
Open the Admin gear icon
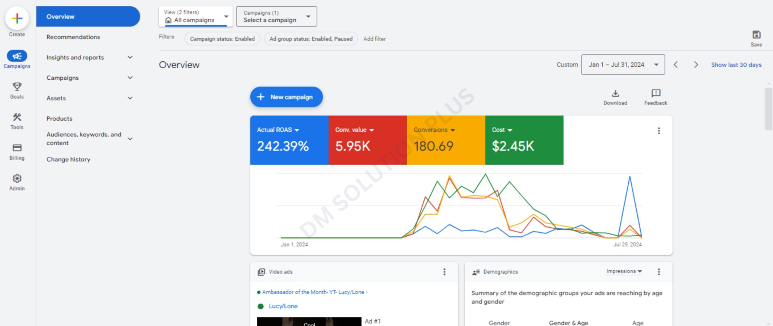pos(17,178)
